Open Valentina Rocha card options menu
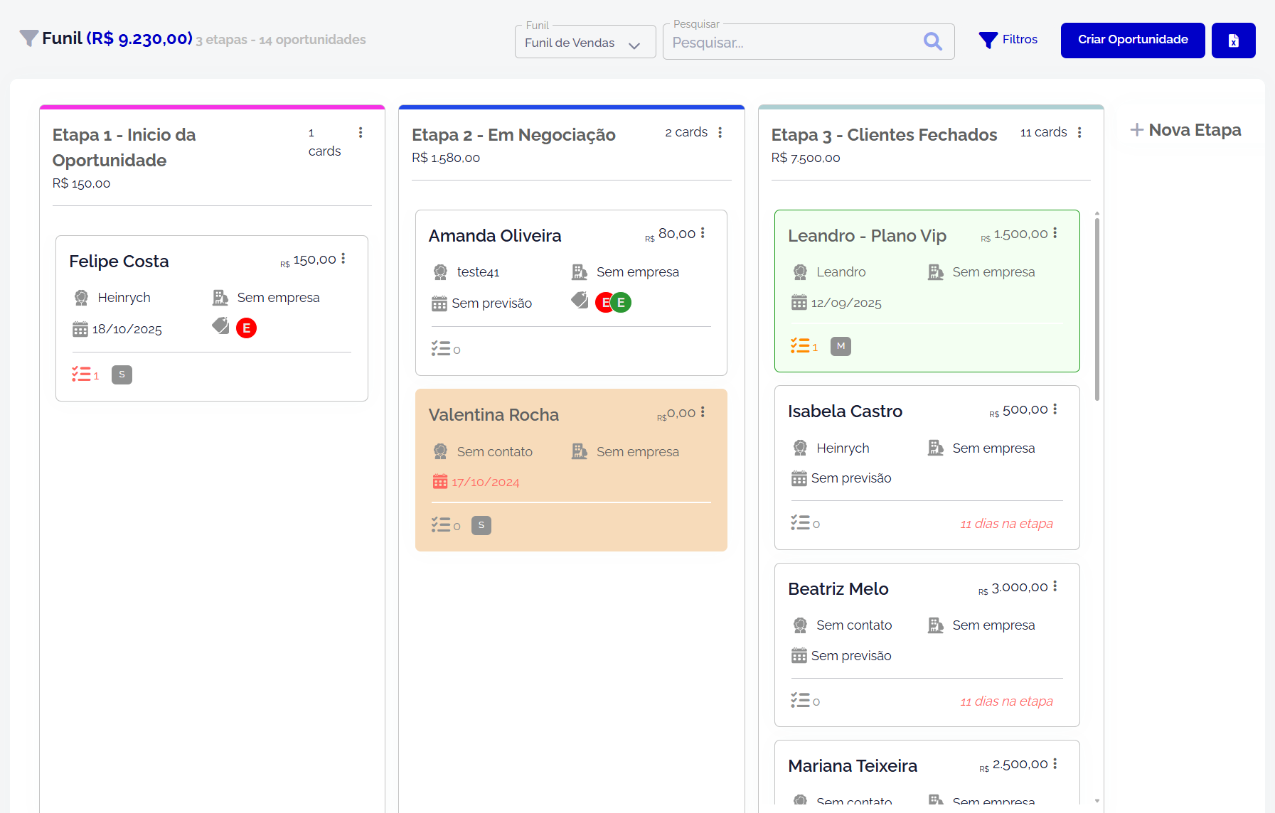The width and height of the screenshot is (1275, 813). [703, 412]
